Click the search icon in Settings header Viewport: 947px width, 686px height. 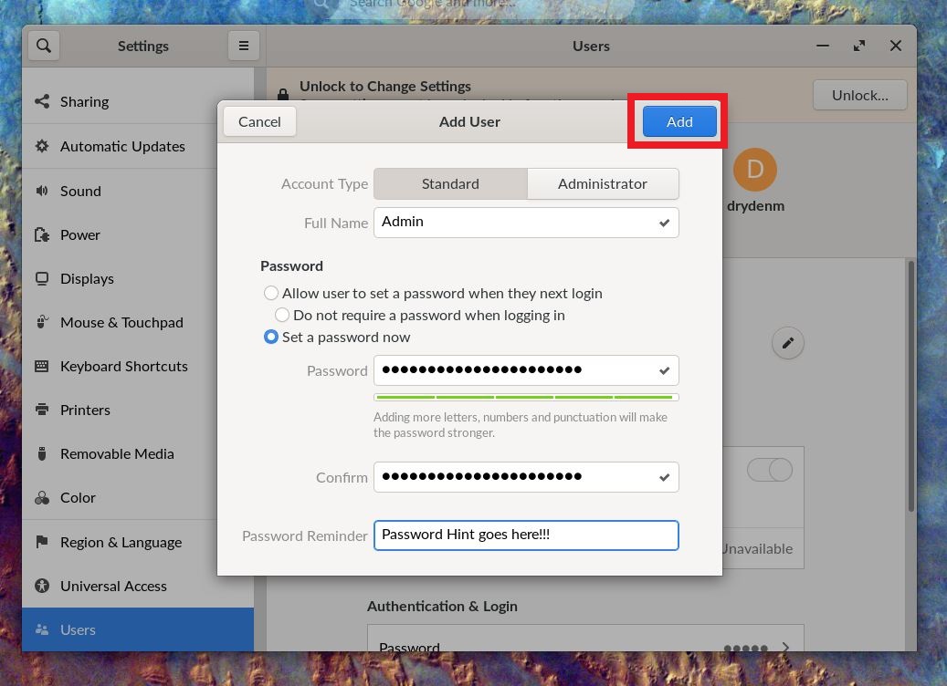44,46
